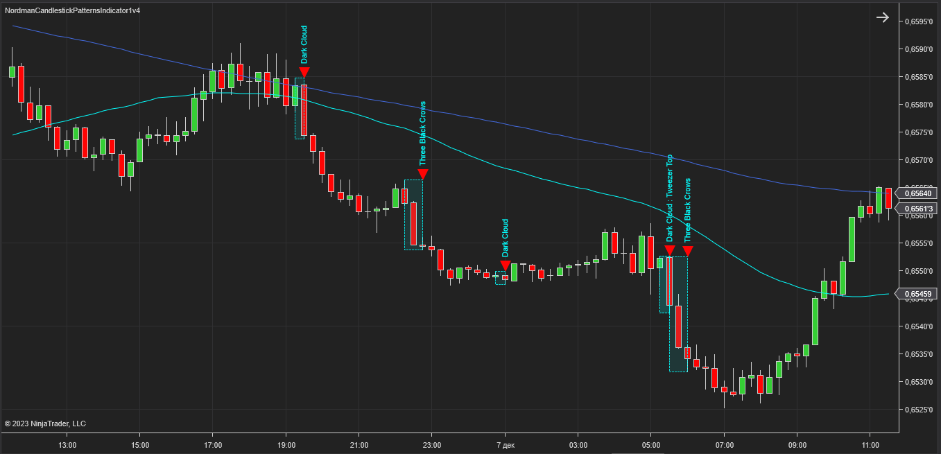Click the red triangle under the 7 дек Dark Cloud label

tap(505, 265)
